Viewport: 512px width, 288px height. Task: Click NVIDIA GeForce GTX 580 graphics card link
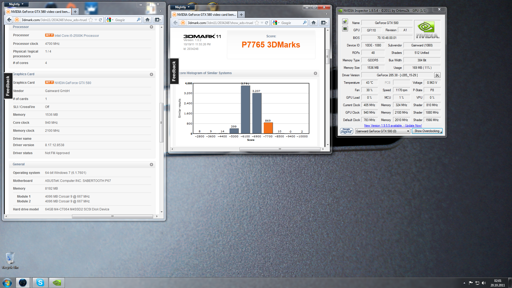tap(73, 83)
